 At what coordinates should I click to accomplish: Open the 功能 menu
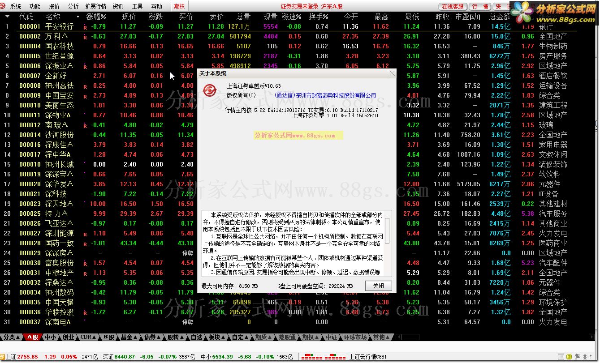tap(35, 6)
